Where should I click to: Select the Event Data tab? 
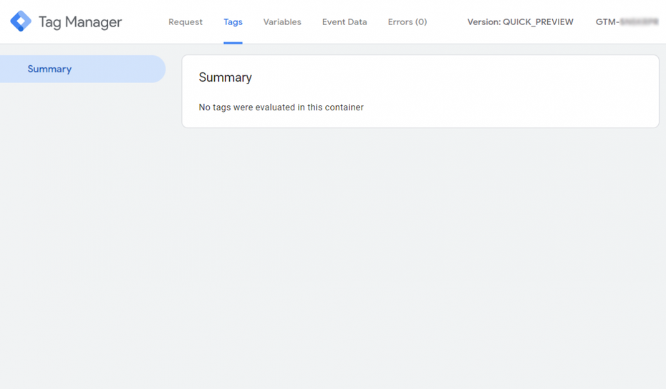click(x=344, y=22)
